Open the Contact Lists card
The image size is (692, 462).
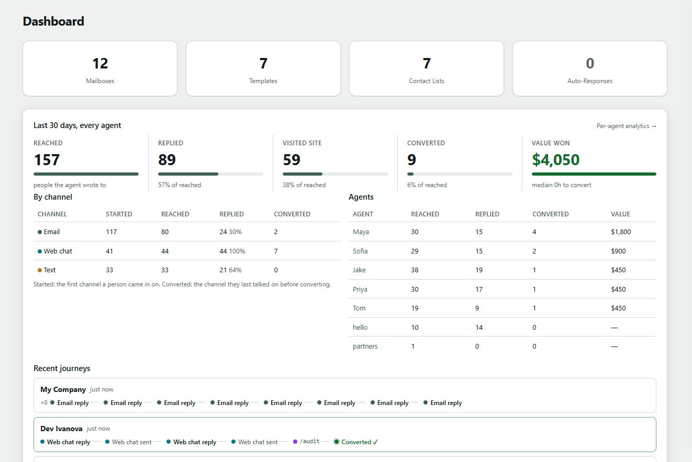pyautogui.click(x=427, y=68)
